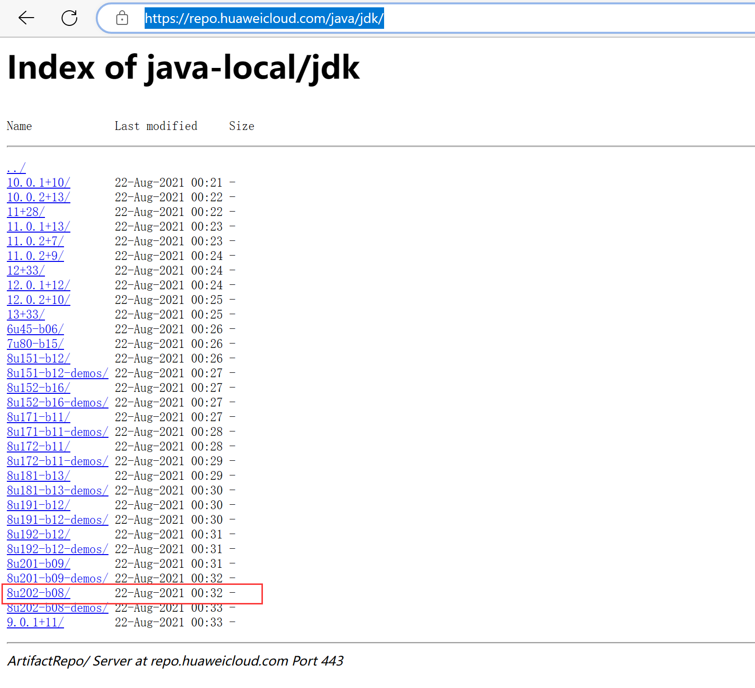Open the 8u191-b12/ directory
The height and width of the screenshot is (688, 755).
(39, 505)
